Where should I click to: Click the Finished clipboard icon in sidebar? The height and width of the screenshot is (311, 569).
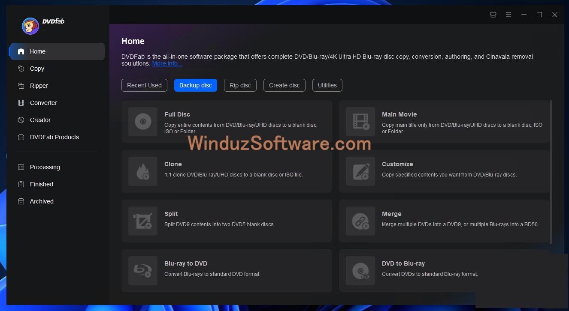click(21, 184)
